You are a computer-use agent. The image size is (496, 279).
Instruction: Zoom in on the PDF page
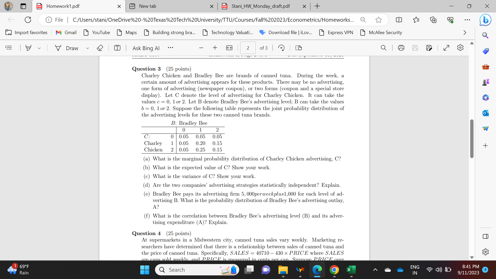(215, 48)
